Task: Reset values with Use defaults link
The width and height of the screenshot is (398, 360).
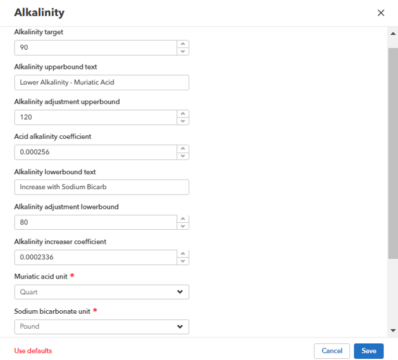Action: pos(33,351)
